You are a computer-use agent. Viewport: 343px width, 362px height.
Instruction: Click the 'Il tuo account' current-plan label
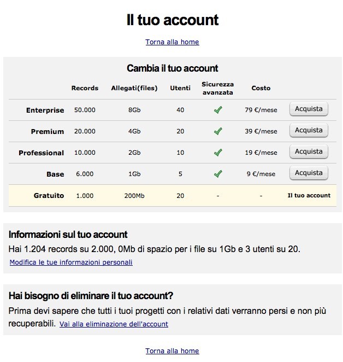(309, 195)
